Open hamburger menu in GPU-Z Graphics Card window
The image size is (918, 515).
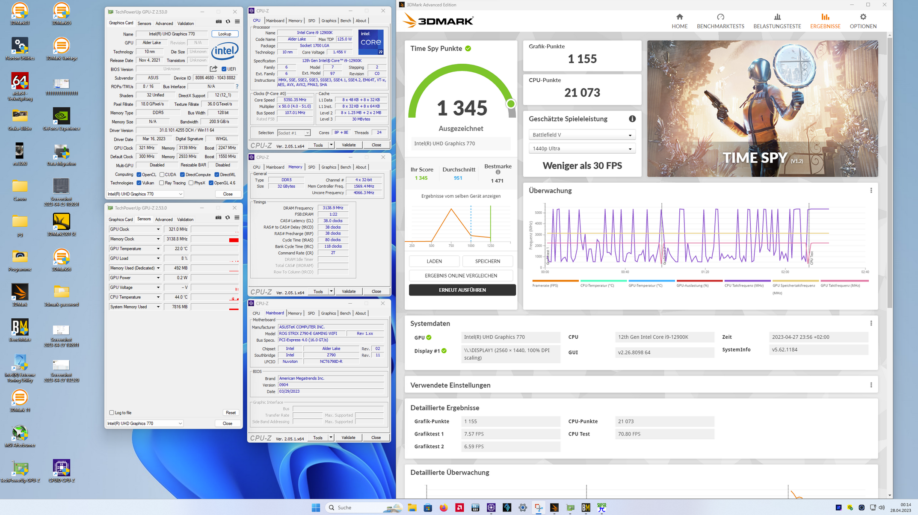point(237,22)
